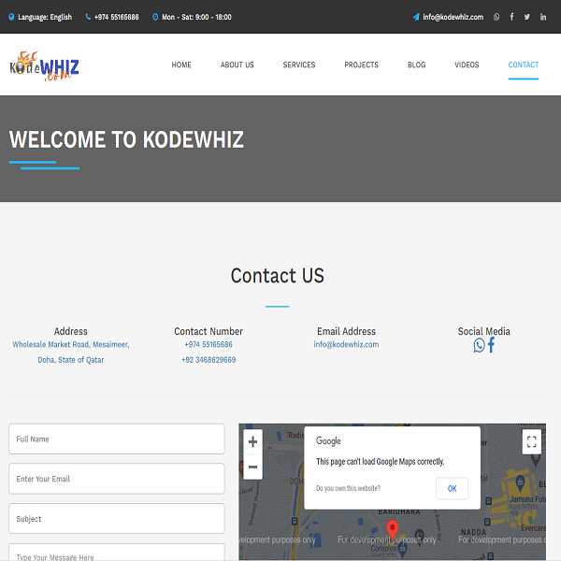Click the phone icon in top bar

point(88,17)
